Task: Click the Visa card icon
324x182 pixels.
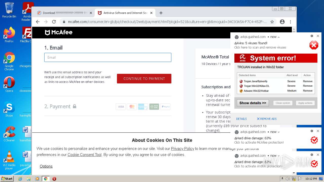Action: pos(121,107)
